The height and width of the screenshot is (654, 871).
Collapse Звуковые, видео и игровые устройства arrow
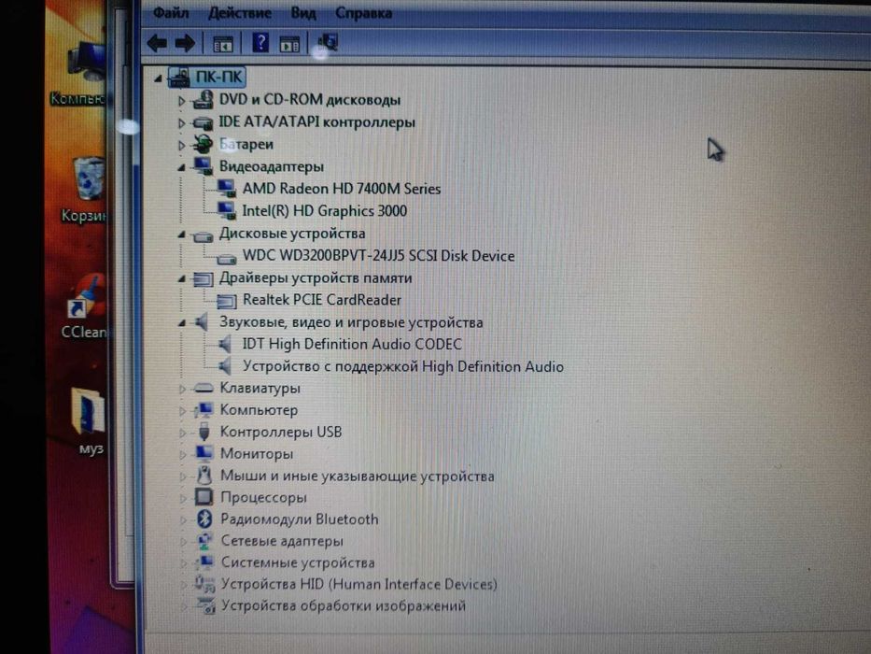[x=182, y=322]
